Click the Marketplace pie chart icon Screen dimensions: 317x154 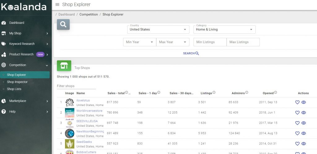click(4, 101)
